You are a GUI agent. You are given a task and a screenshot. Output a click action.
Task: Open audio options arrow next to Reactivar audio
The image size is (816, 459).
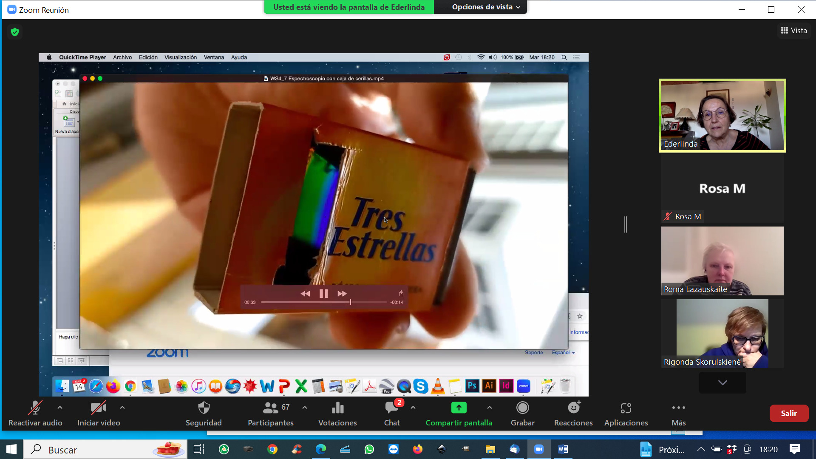tap(60, 407)
